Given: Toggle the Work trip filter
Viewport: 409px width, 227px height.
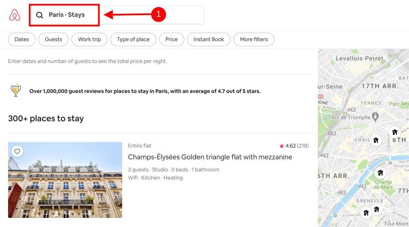Looking at the screenshot, I should (89, 39).
